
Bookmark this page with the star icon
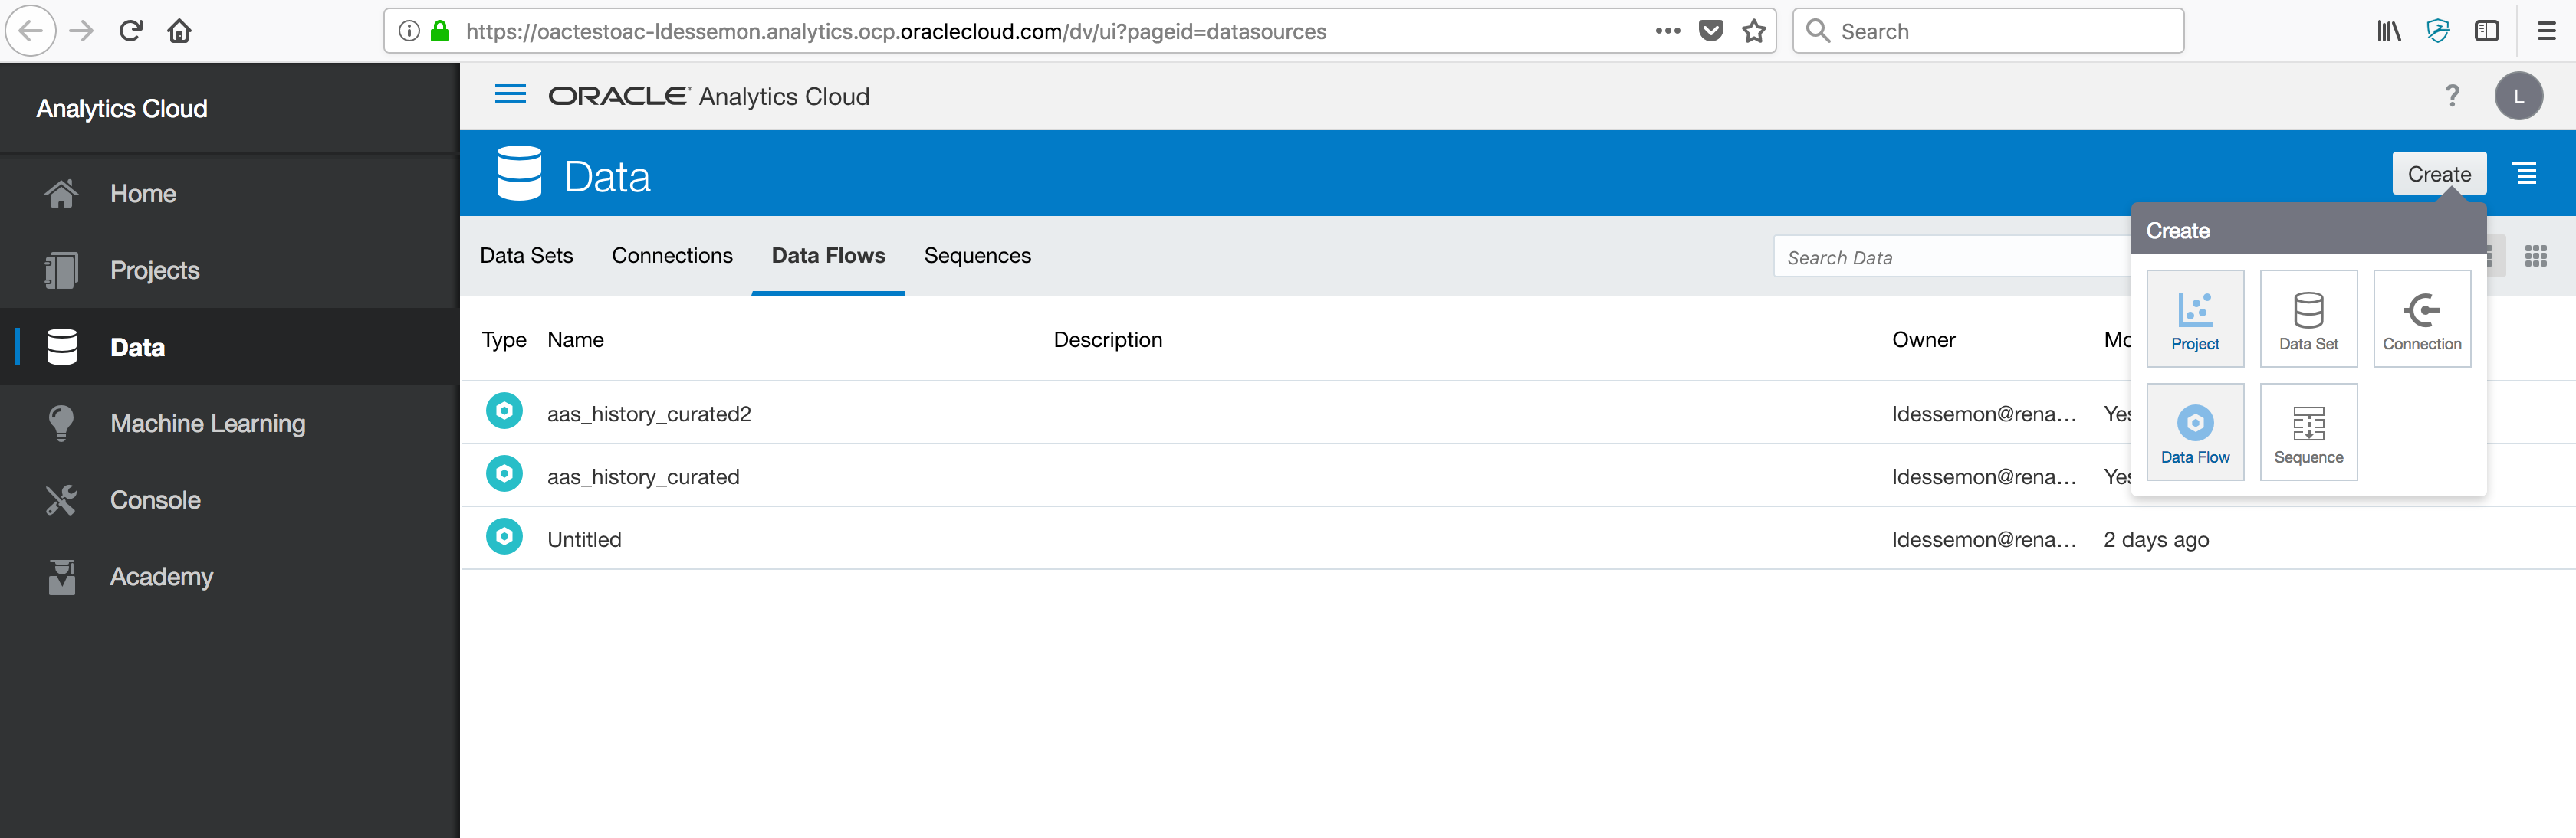coord(1754,31)
